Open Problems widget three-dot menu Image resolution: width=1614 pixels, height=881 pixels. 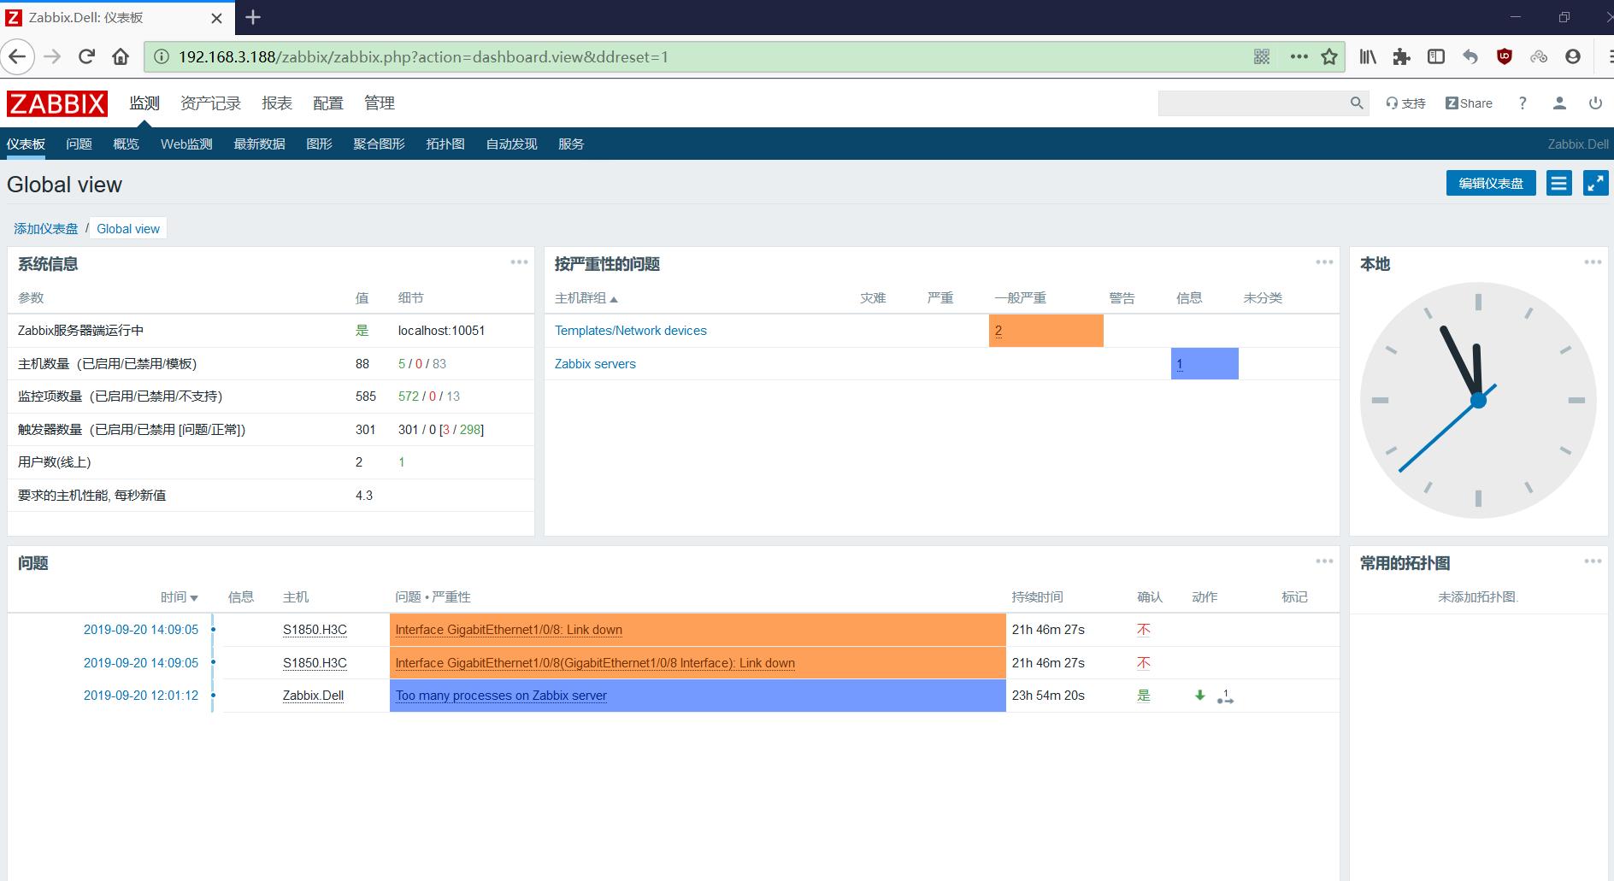coord(1324,561)
